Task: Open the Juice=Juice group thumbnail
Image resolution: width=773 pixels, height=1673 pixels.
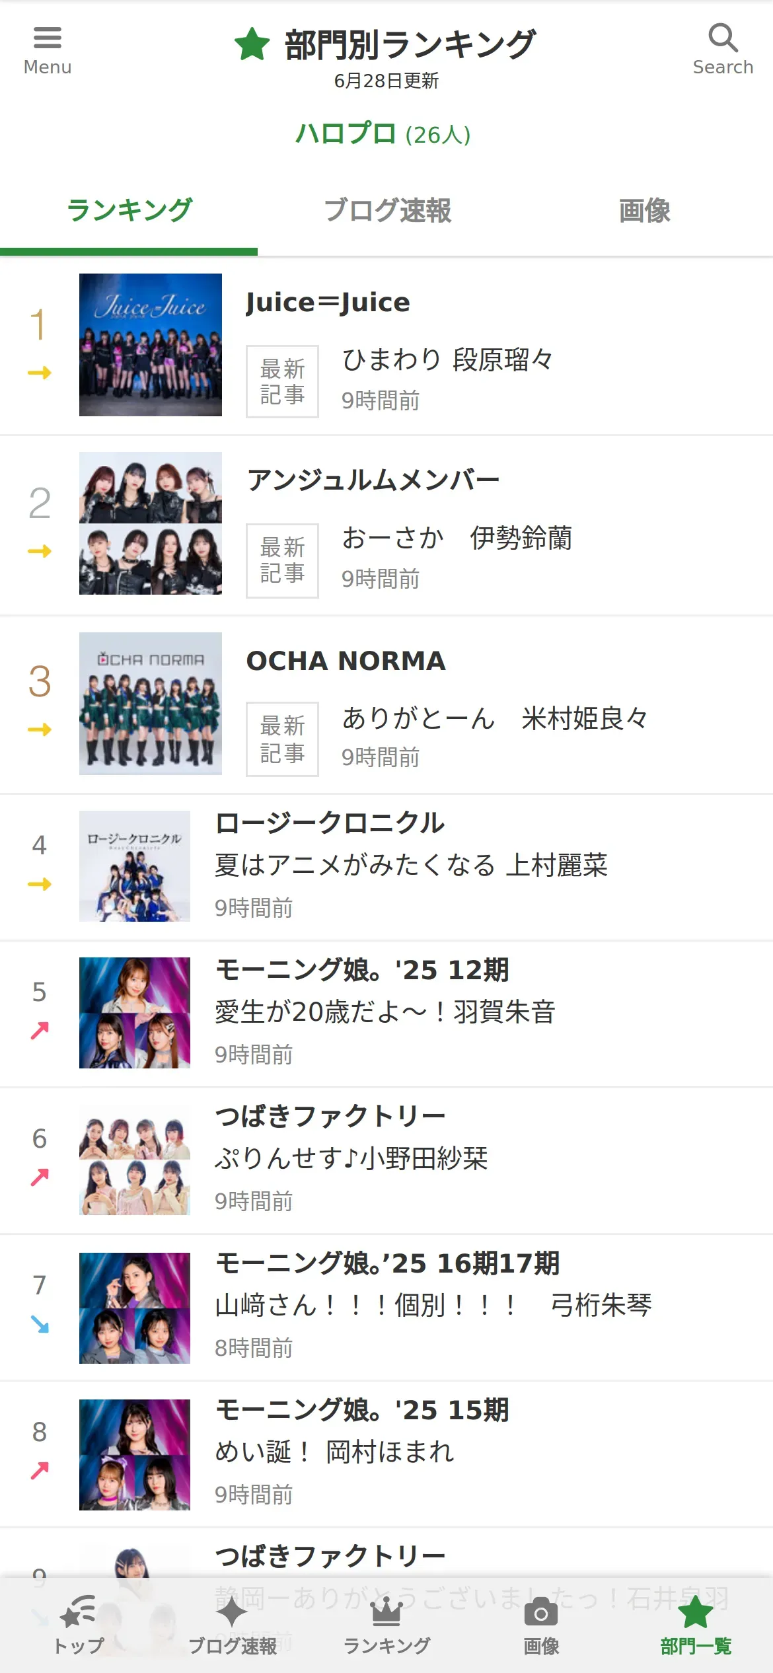Action: pyautogui.click(x=151, y=345)
